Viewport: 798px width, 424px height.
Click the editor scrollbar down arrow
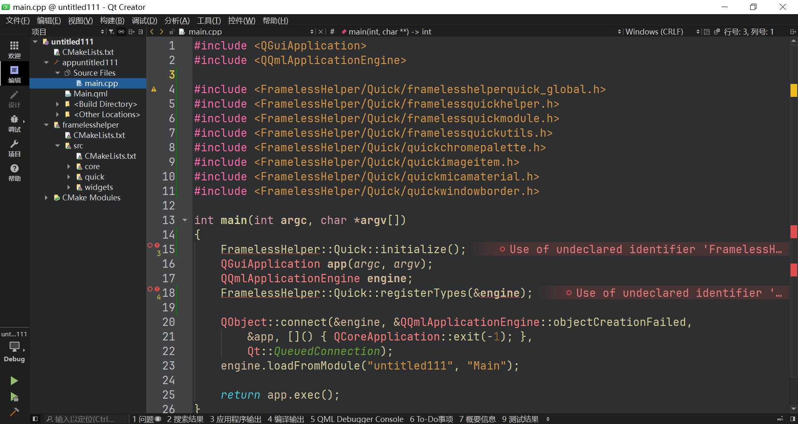point(794,409)
